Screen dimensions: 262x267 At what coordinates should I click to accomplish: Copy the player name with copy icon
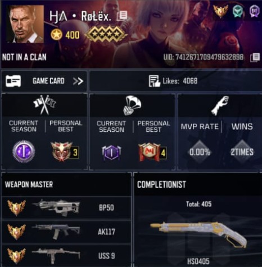[x=122, y=16]
